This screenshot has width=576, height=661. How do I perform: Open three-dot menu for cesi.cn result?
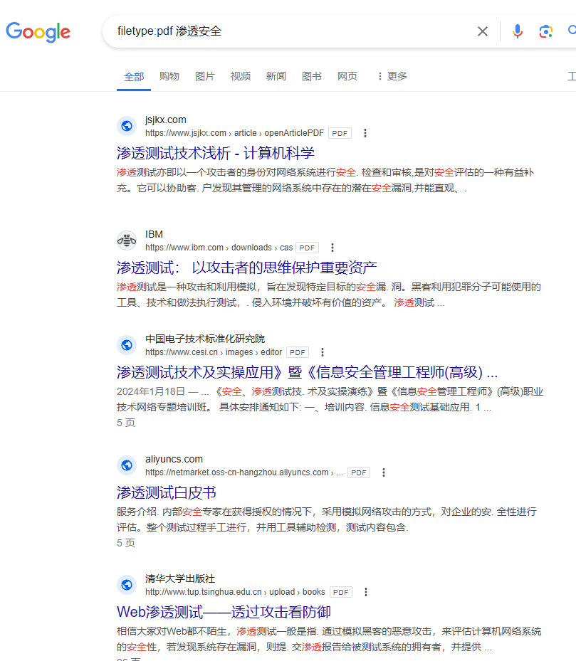[323, 352]
